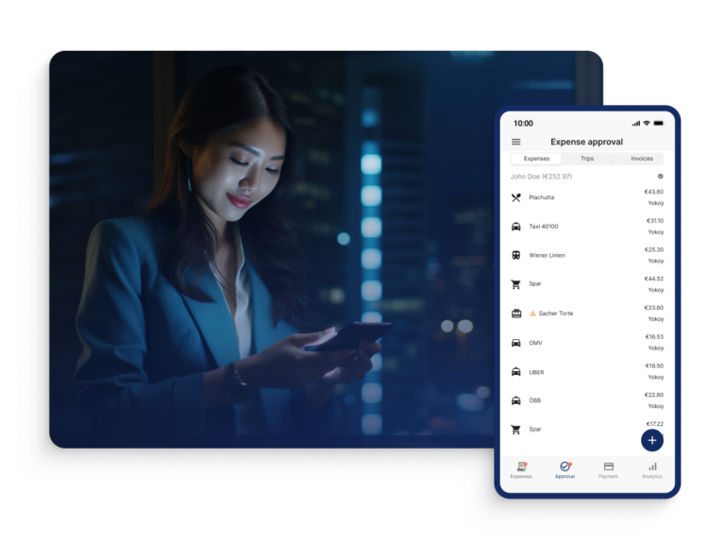Click the €33.60 amount

[x=654, y=308]
